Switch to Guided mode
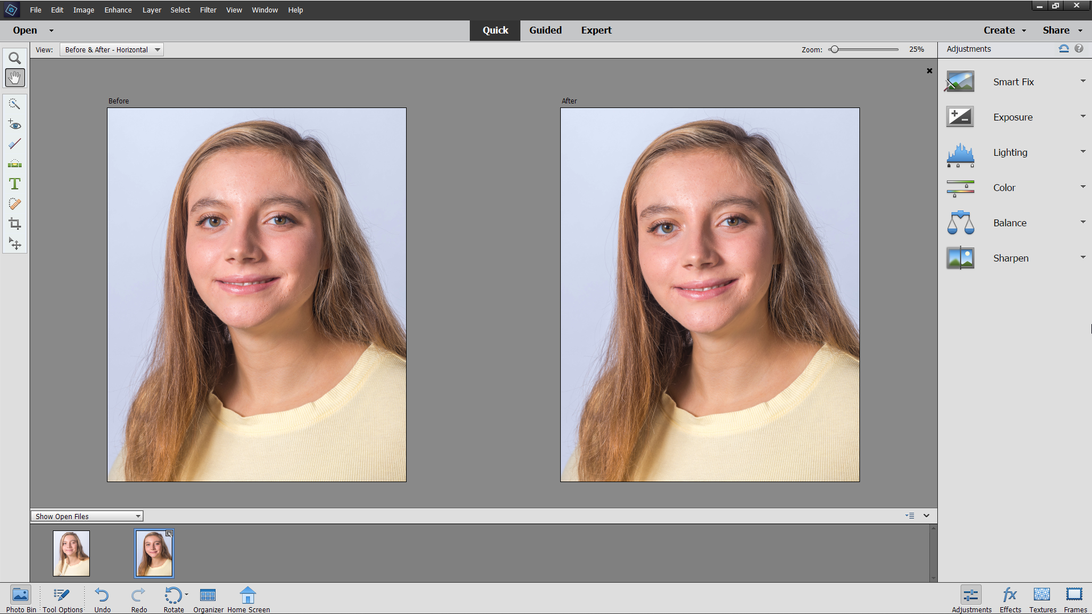Image resolution: width=1092 pixels, height=614 pixels. (x=545, y=30)
